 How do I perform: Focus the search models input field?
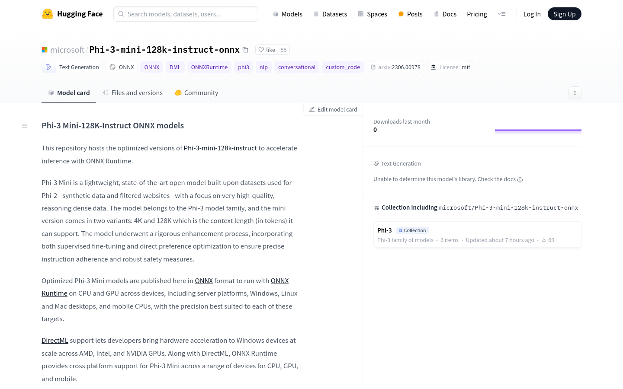[x=186, y=14]
